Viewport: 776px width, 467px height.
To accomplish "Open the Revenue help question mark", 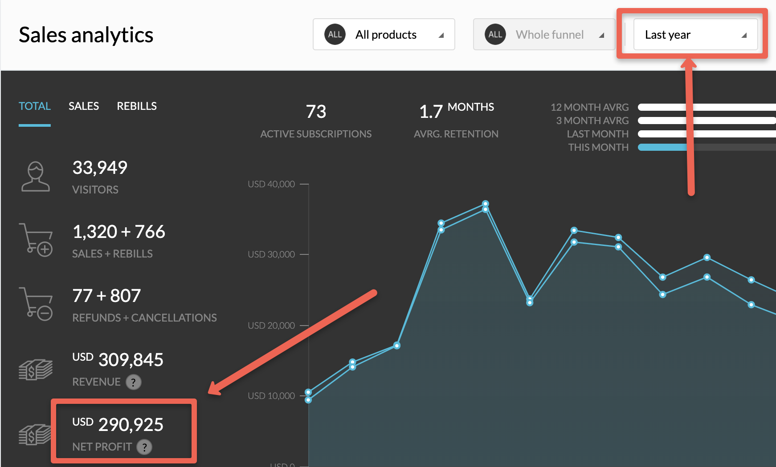I will 134,382.
